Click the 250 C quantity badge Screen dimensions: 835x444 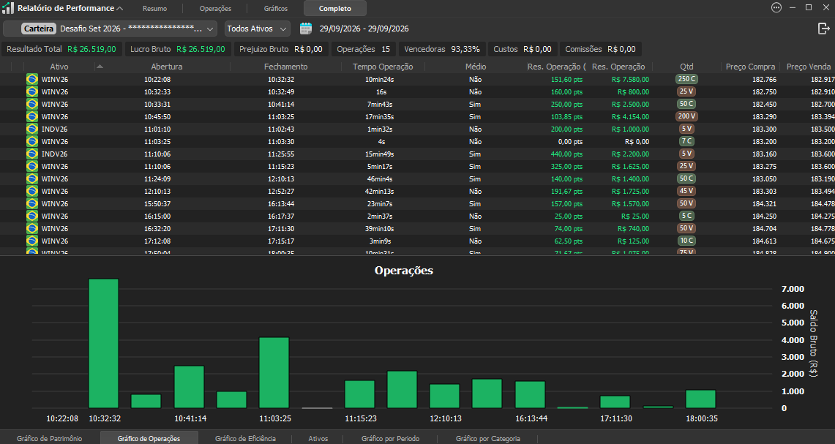click(687, 79)
